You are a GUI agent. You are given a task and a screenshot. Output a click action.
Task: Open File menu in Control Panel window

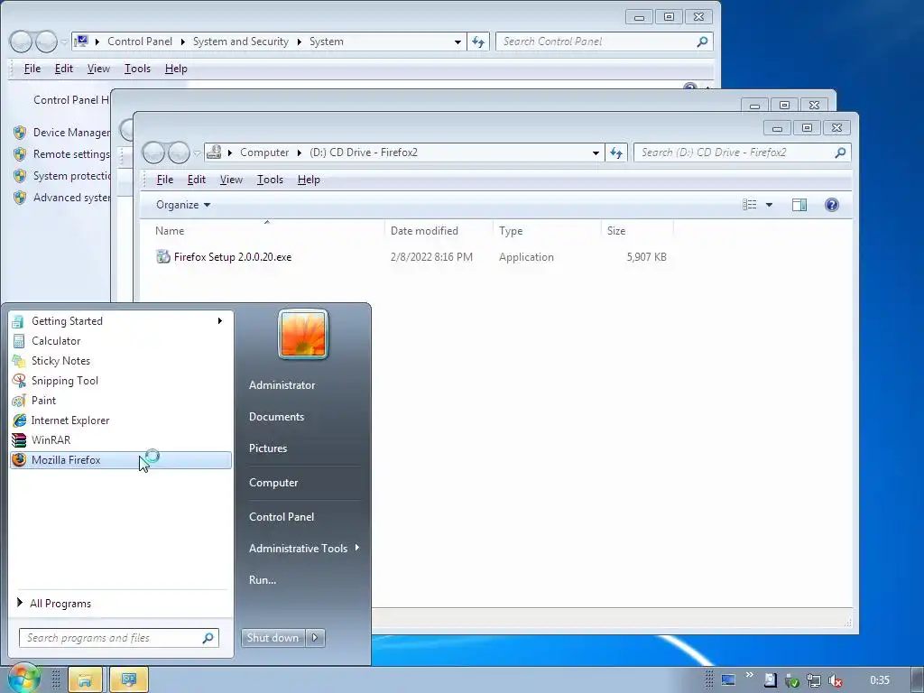tap(32, 69)
